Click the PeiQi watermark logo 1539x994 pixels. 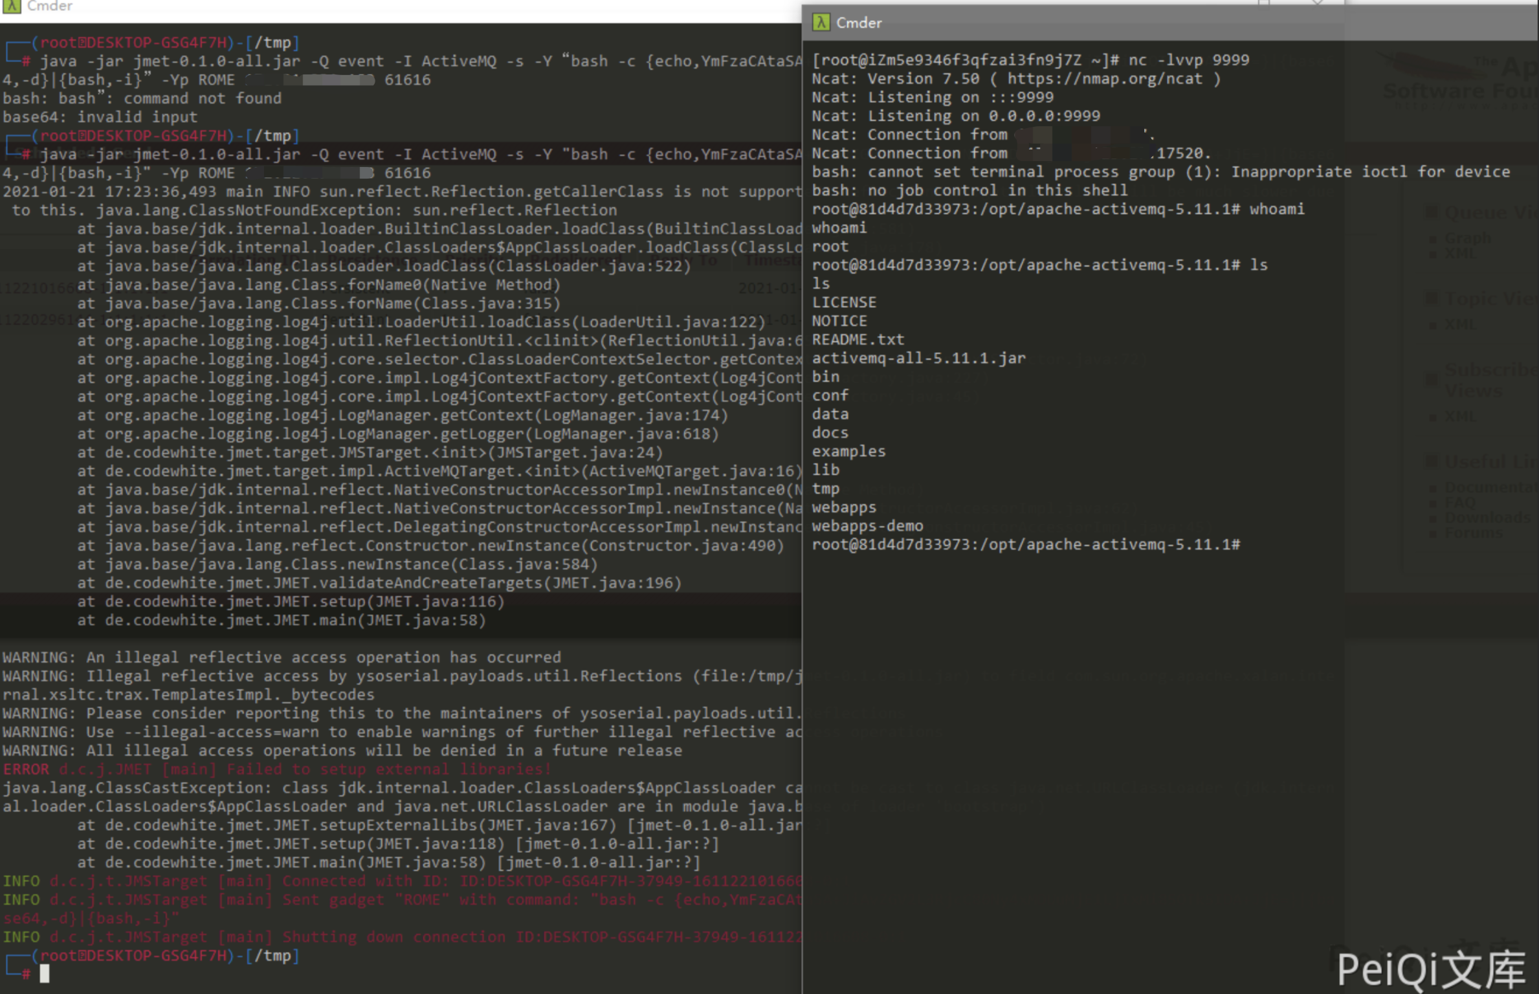coord(1432,969)
